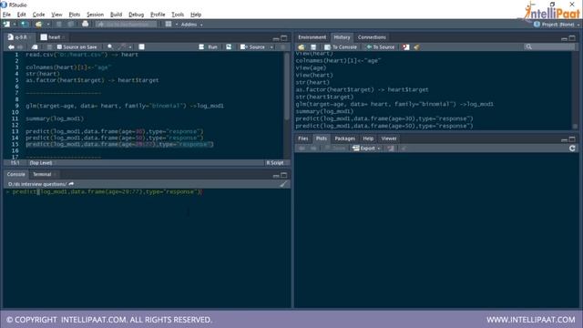The height and width of the screenshot is (328, 583).
Task: Maximize the source editor pane
Action: [284, 38]
